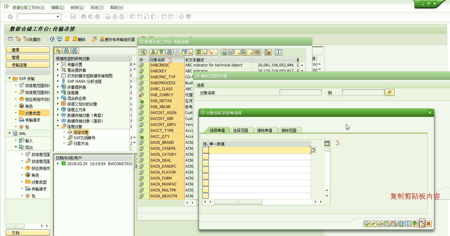This screenshot has width=450, height=236.
Task: Click the red X cancel icon in multiple selection dialog
Action: tap(429, 223)
